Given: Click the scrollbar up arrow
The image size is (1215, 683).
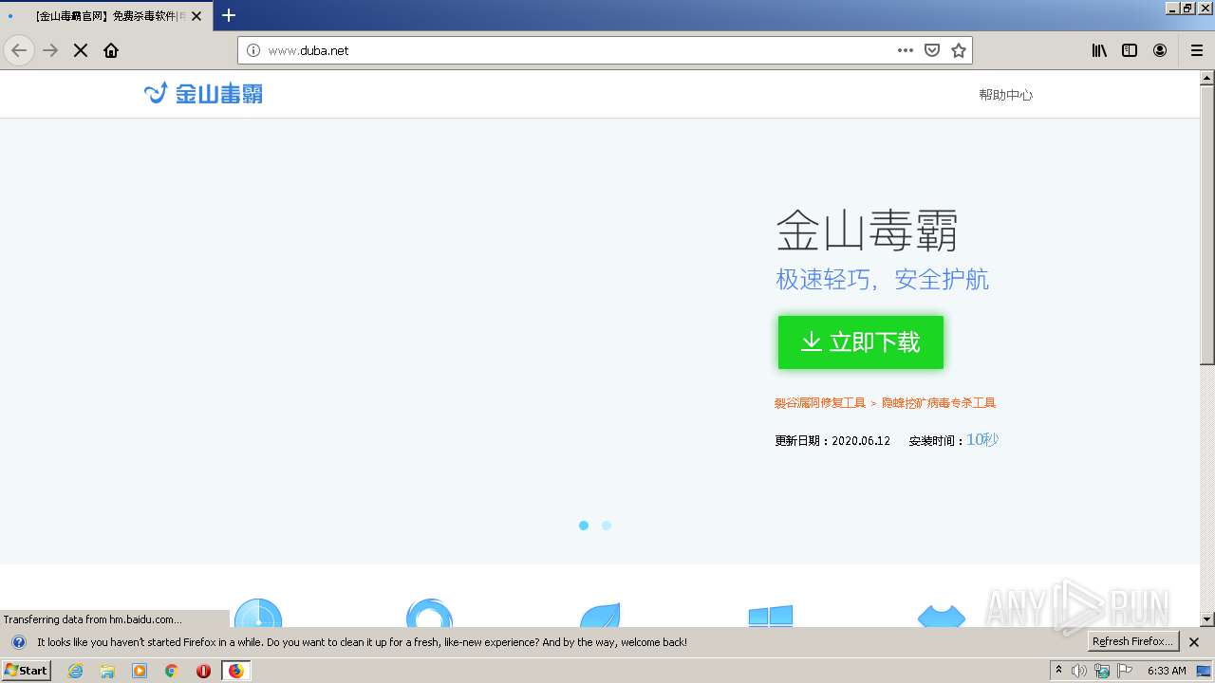Looking at the screenshot, I should pos(1207,78).
